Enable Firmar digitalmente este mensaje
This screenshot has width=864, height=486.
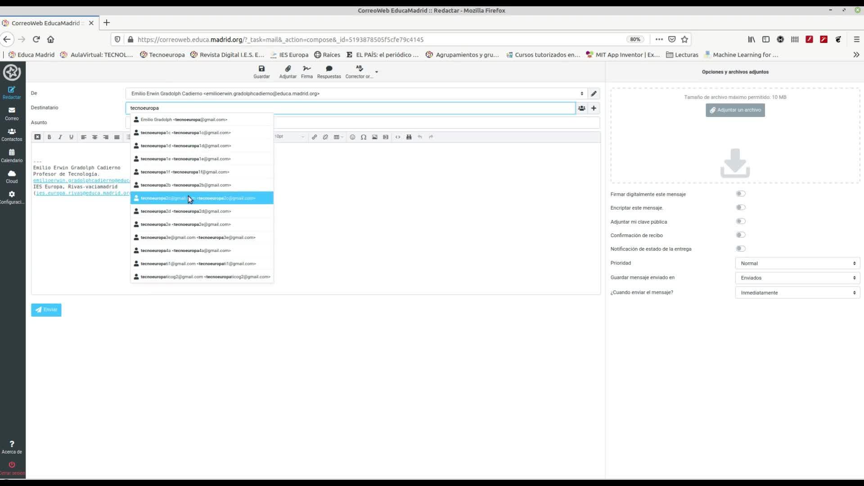pos(741,194)
